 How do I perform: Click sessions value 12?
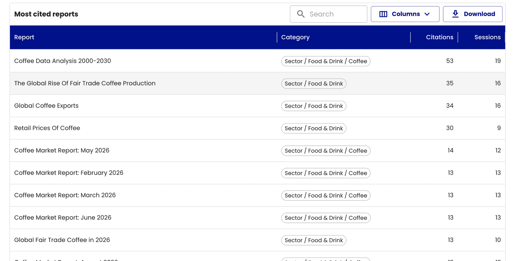click(x=498, y=150)
